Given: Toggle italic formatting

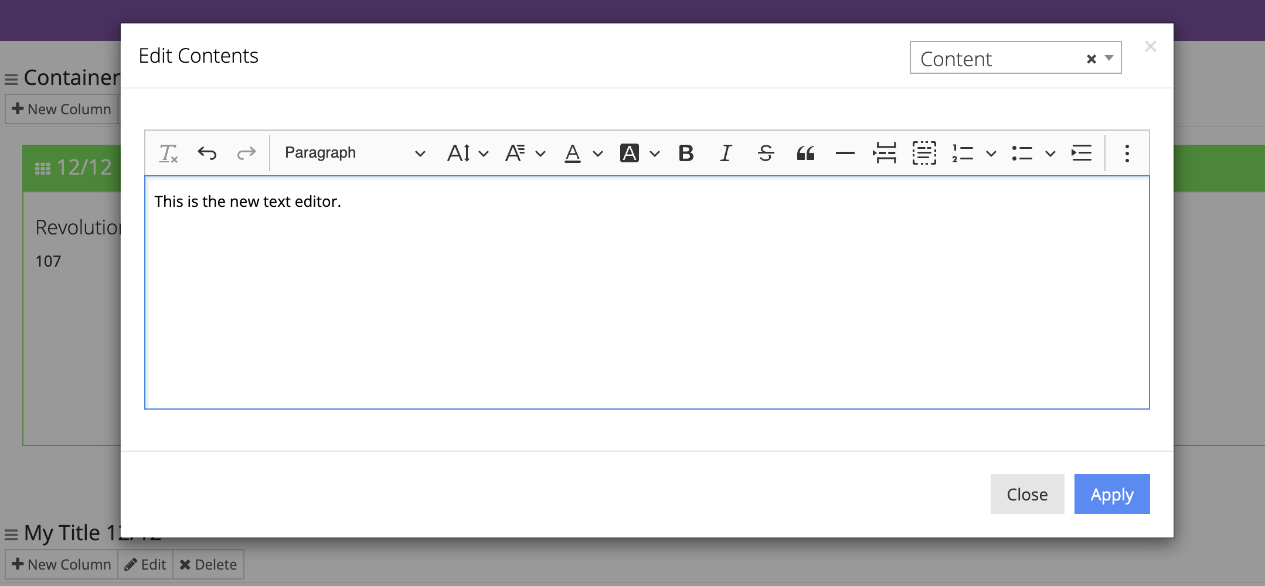Looking at the screenshot, I should pyautogui.click(x=726, y=154).
